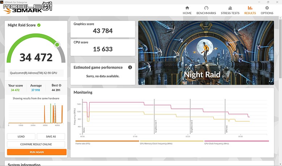282x166 pixels.
Task: Click the orange RUN AGAIN button
Action: pos(37,152)
